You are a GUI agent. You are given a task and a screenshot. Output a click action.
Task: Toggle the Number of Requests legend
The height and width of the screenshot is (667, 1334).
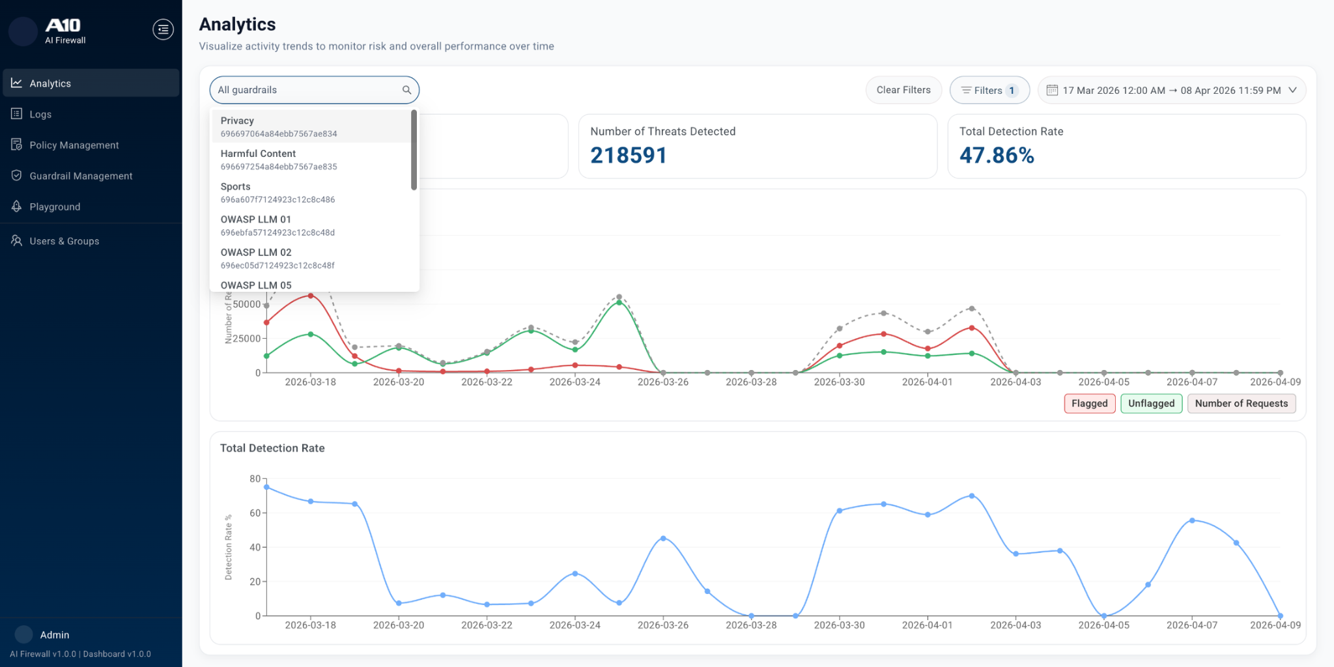[1241, 403]
